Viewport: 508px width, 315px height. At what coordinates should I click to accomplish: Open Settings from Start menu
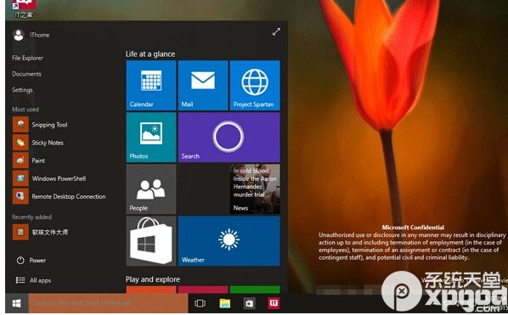click(22, 90)
